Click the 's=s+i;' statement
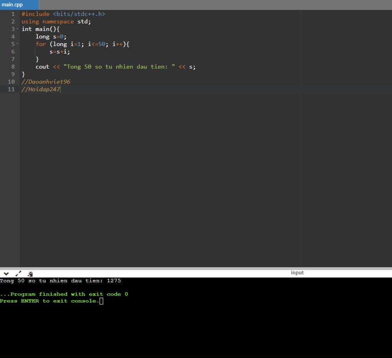 (60, 52)
